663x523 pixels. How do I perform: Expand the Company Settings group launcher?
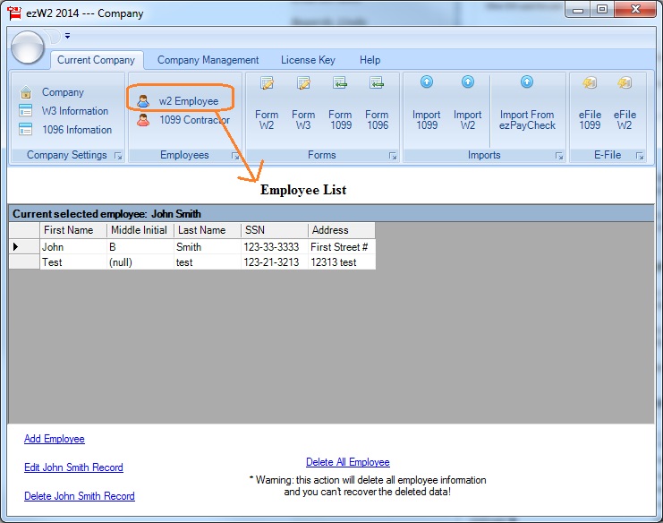click(117, 156)
